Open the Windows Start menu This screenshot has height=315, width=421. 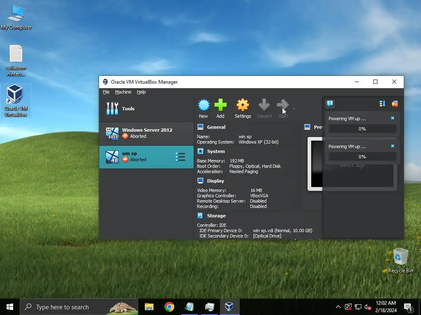10,307
